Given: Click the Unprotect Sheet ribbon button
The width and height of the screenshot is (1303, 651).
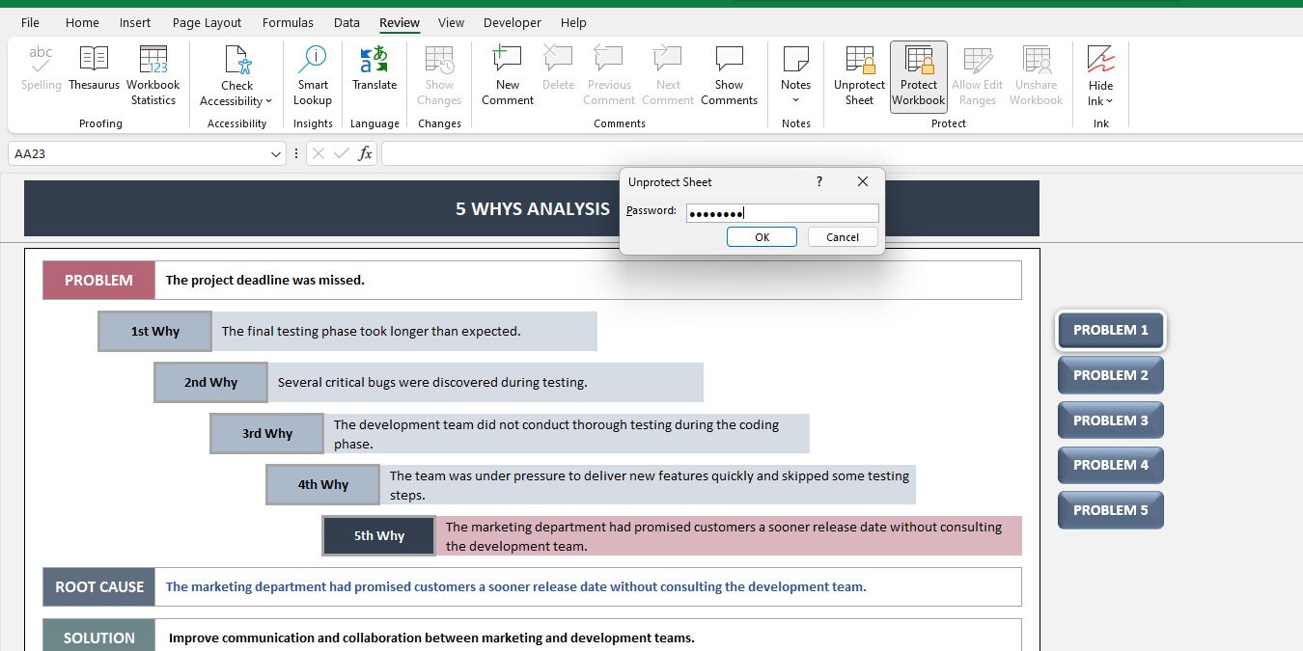Looking at the screenshot, I should pyautogui.click(x=859, y=75).
